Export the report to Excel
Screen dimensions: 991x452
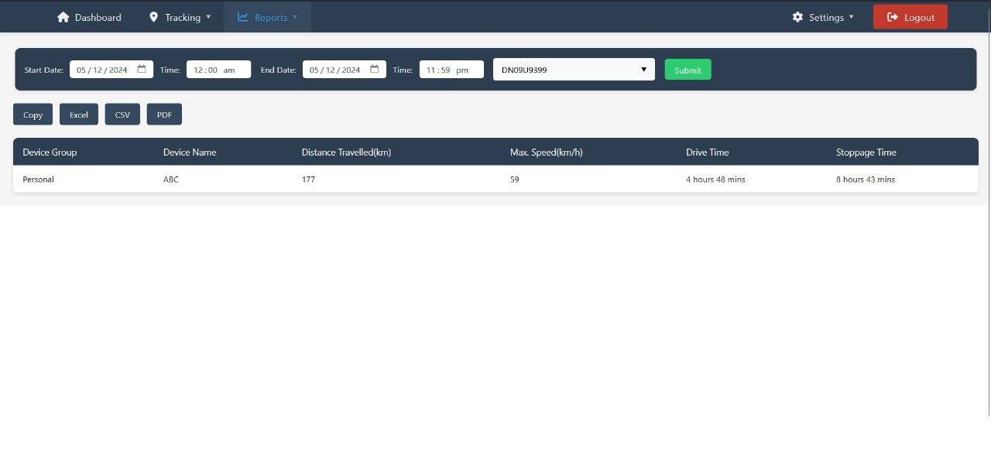[x=79, y=115]
